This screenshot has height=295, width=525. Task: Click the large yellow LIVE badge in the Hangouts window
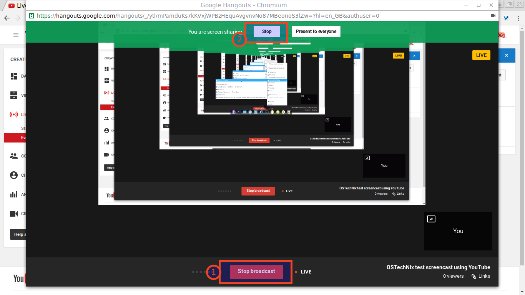(x=481, y=55)
